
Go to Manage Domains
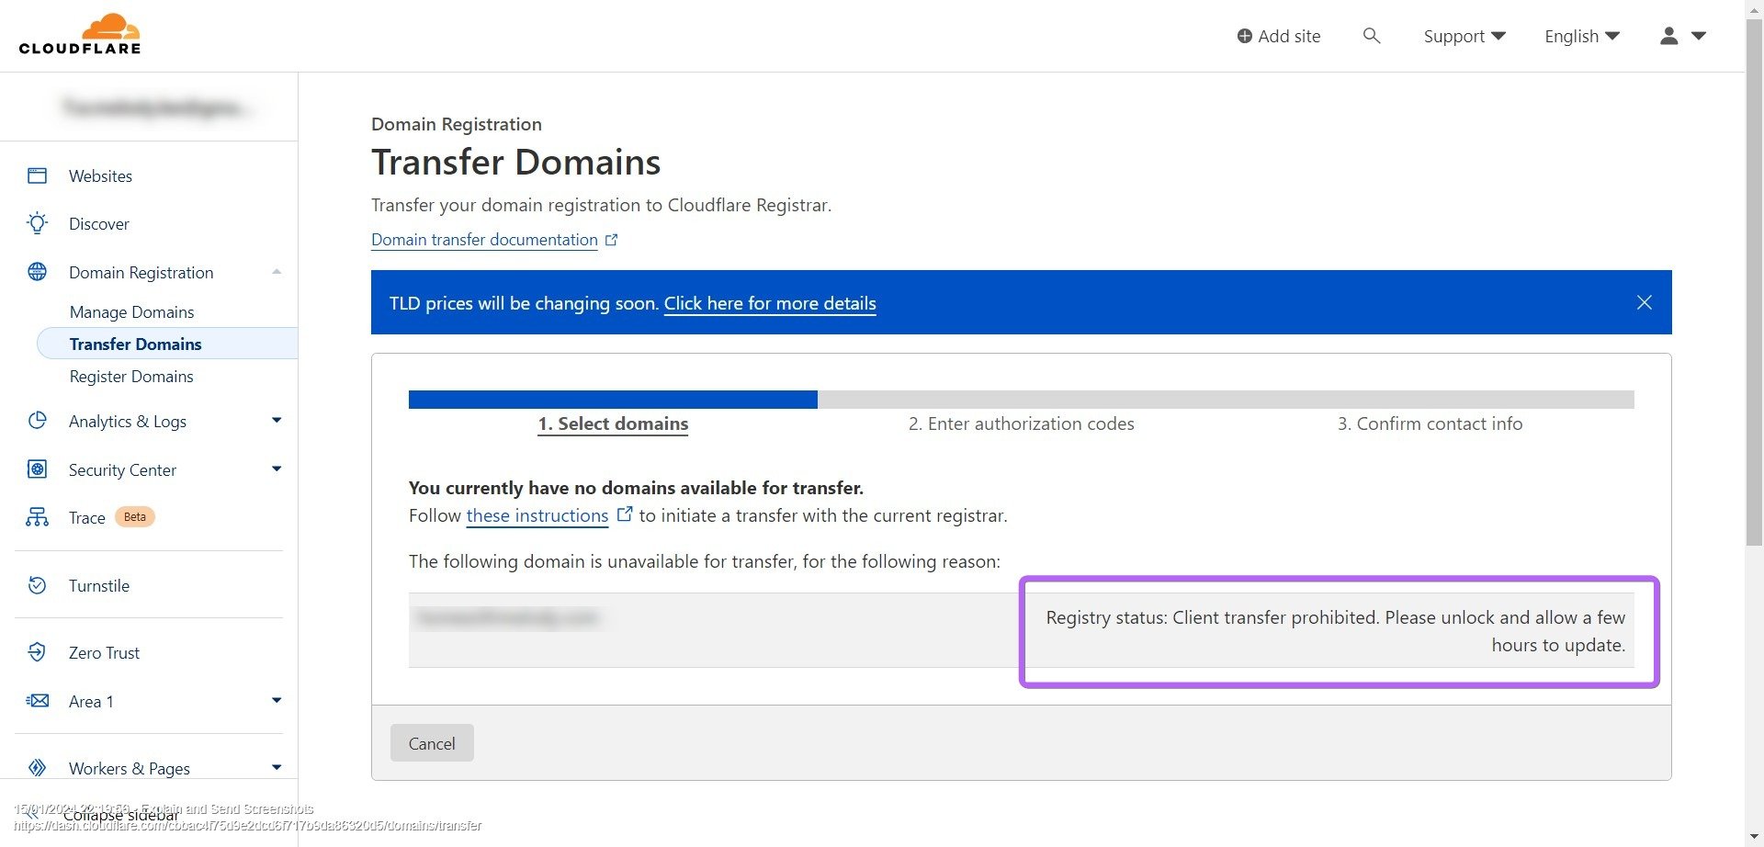click(x=131, y=311)
